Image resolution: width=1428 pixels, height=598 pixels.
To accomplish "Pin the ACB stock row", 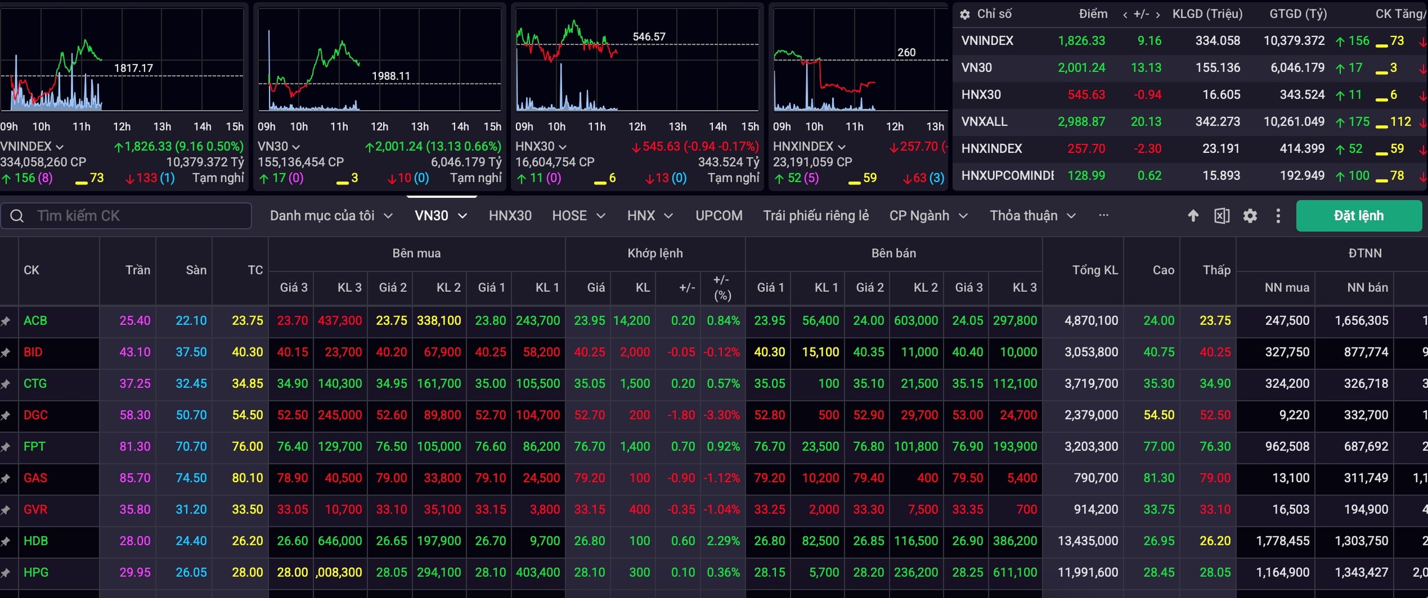I will (6, 321).
